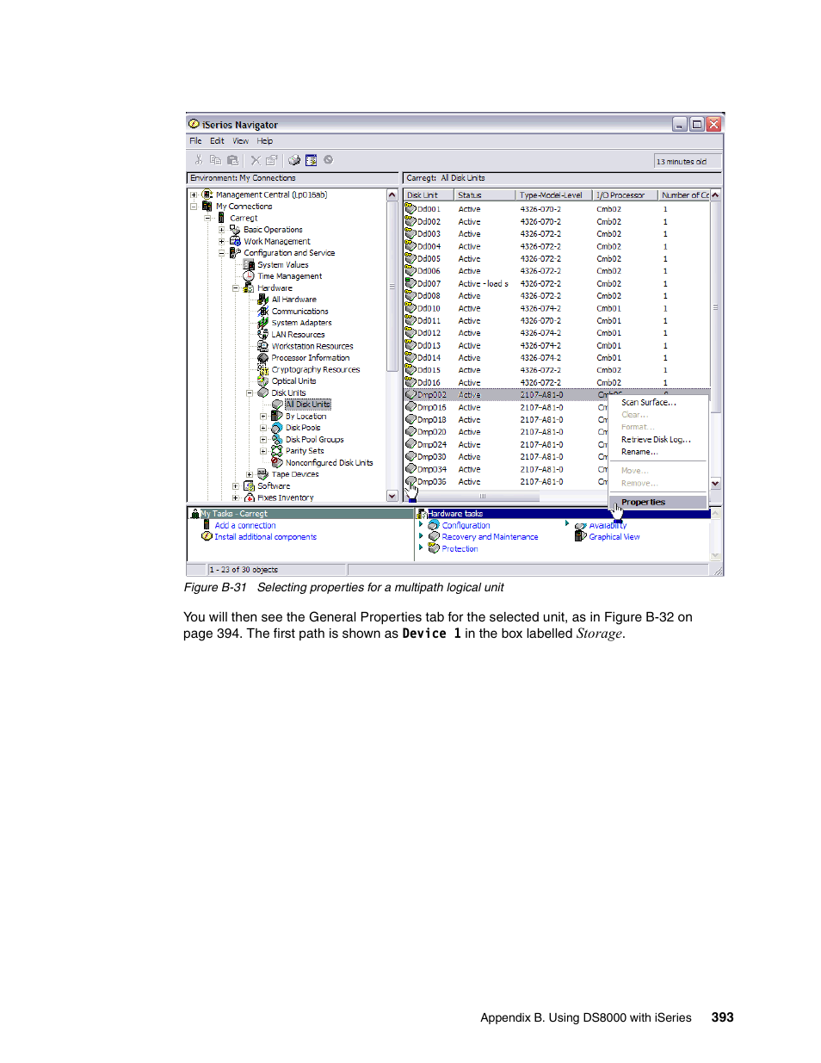This screenshot has width=821, height=1063.
Task: Click Install additional components link
Action: (265, 537)
